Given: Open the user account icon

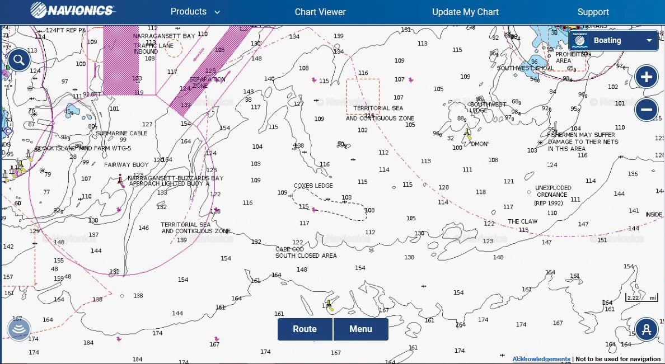Looking at the screenshot, I should (x=646, y=329).
